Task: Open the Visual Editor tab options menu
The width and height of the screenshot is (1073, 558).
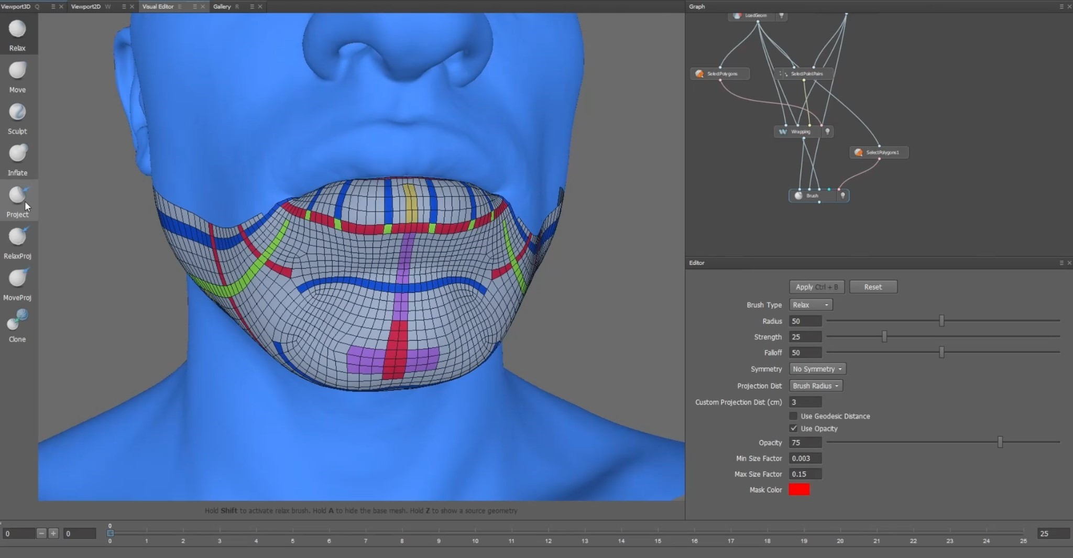Action: [x=194, y=7]
